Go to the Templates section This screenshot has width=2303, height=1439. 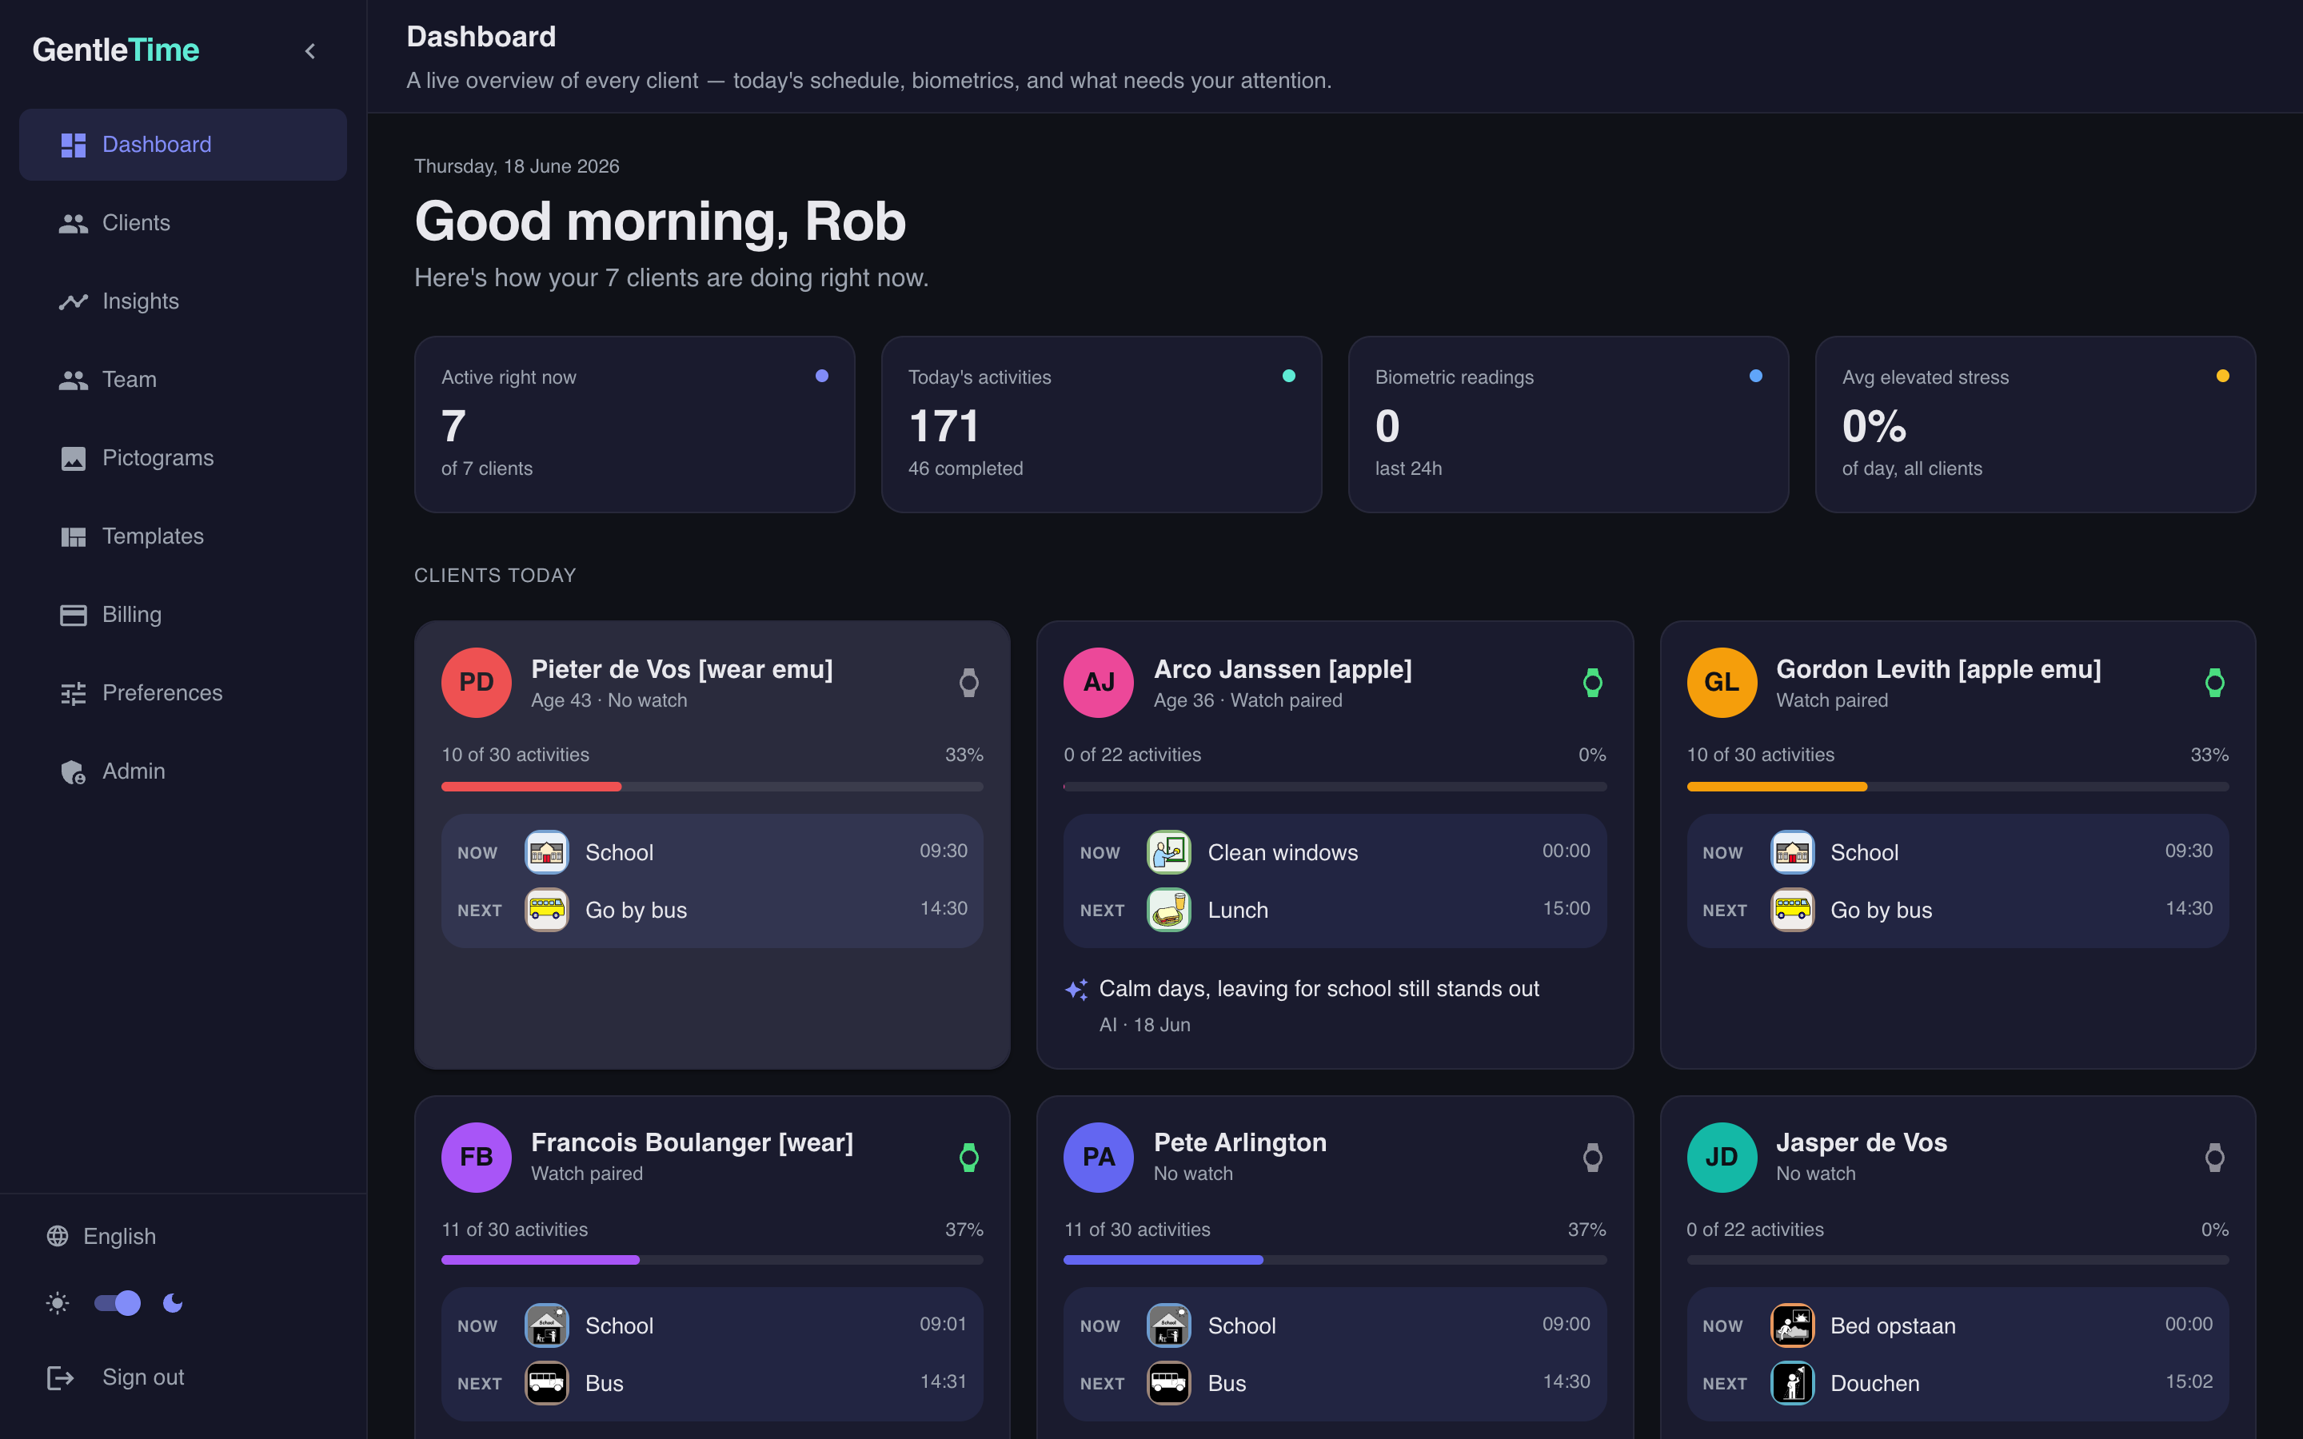coord(182,536)
